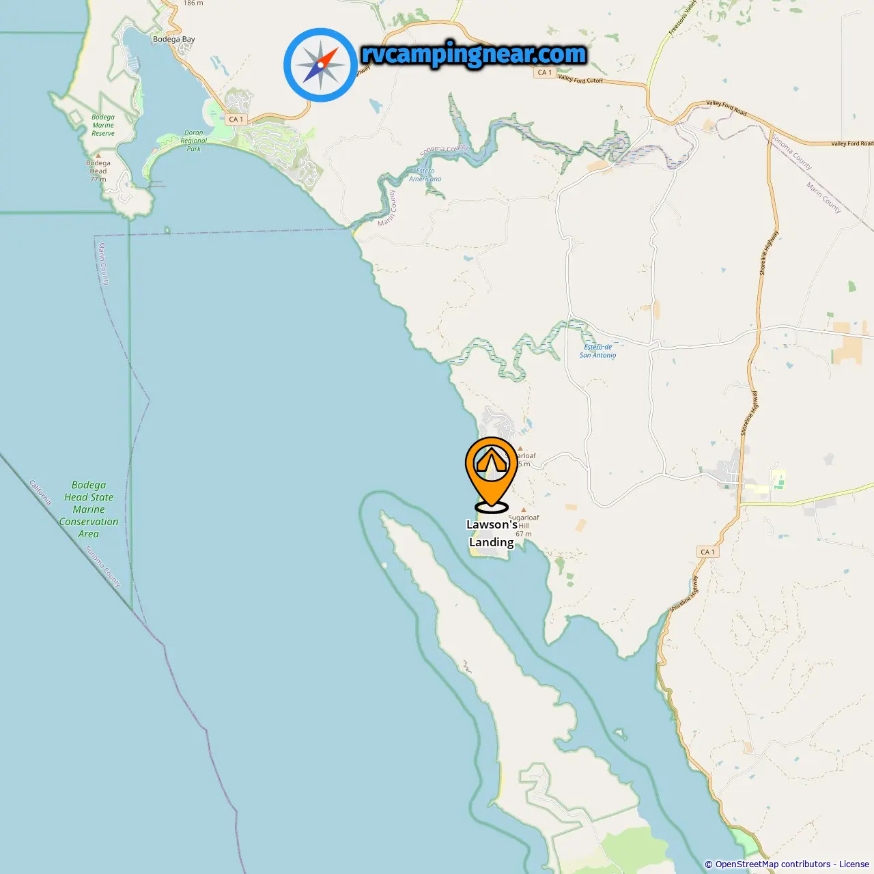Click the Bodega Marine Reserve label

point(103,125)
